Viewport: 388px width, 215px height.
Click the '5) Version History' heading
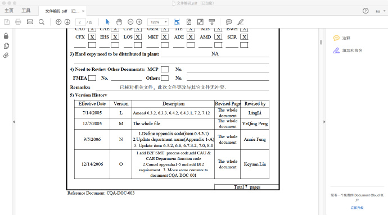[88, 95]
